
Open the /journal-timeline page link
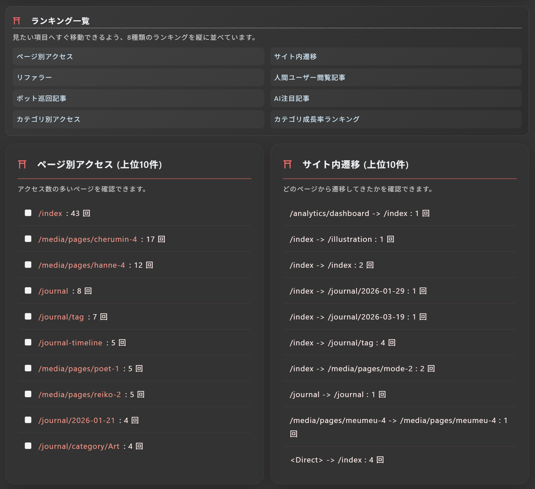[71, 342]
